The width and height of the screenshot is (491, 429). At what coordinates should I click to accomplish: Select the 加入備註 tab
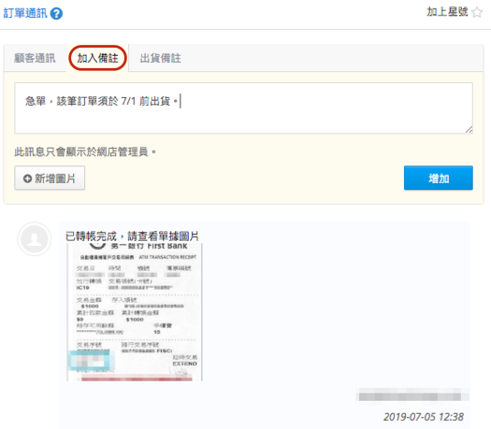click(97, 58)
